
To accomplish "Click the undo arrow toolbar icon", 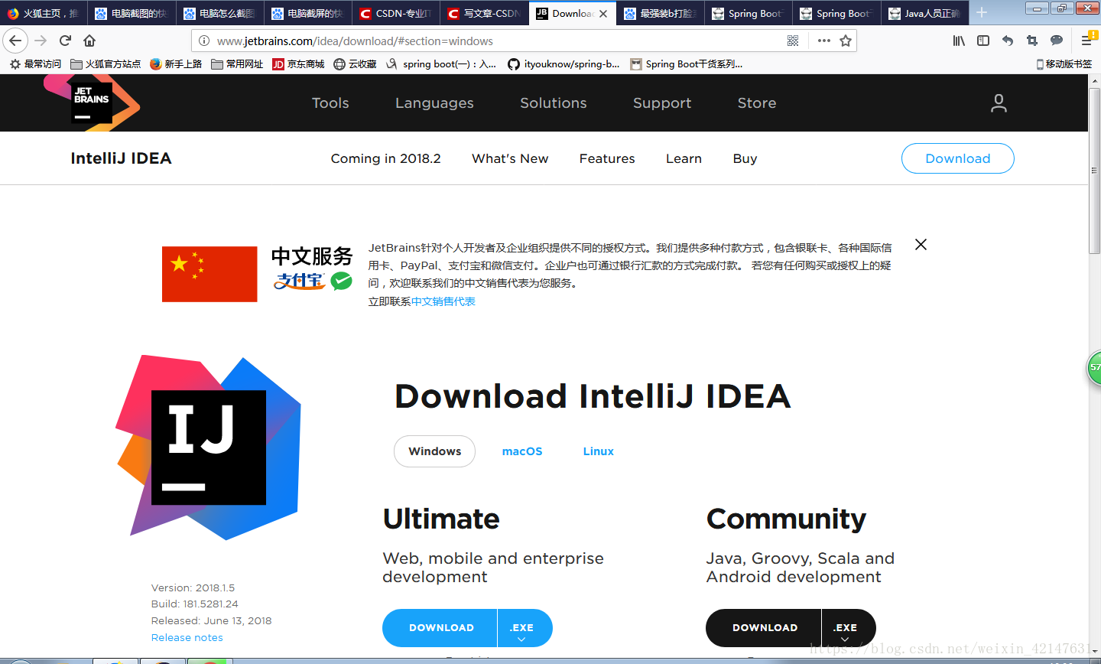I will 1008,41.
